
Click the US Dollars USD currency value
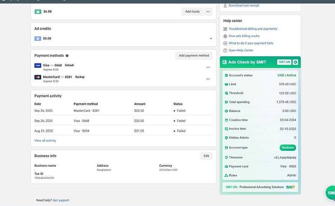pos(168,170)
